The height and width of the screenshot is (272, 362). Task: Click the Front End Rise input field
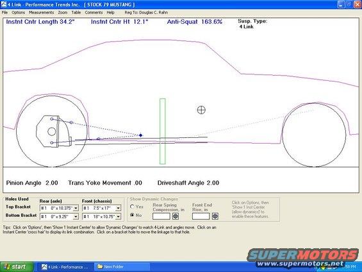coord(201,216)
